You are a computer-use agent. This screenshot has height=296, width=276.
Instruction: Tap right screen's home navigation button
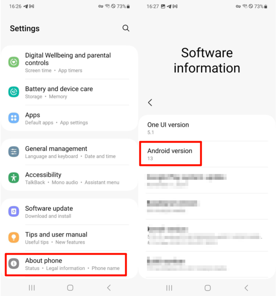207,288
